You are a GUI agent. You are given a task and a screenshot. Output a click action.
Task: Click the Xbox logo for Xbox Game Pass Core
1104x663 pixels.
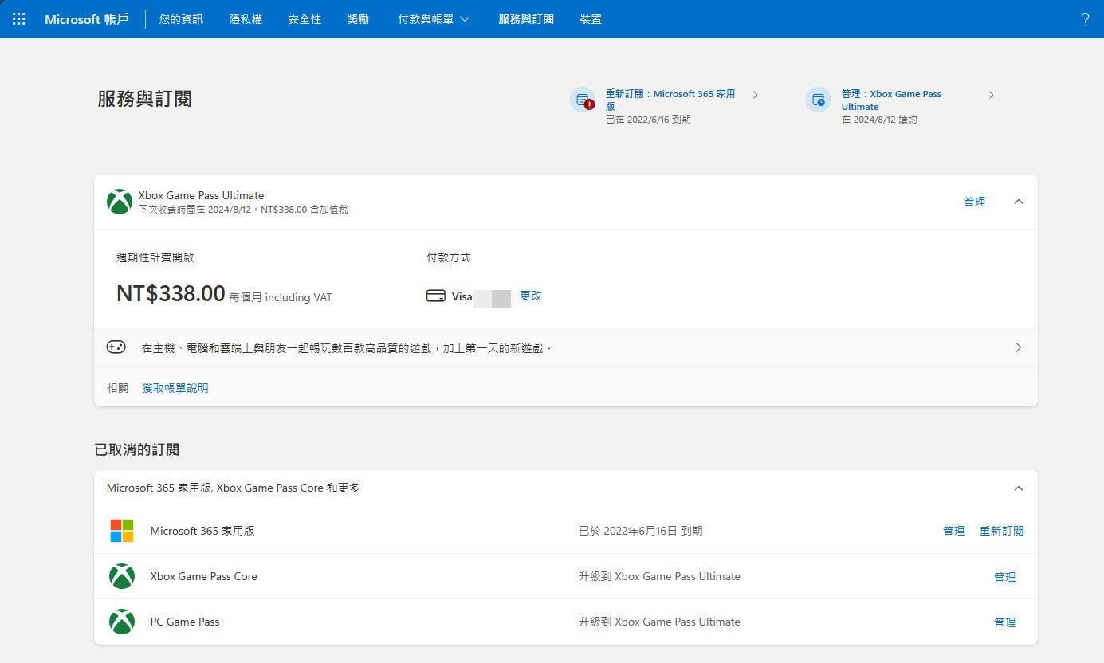click(122, 576)
